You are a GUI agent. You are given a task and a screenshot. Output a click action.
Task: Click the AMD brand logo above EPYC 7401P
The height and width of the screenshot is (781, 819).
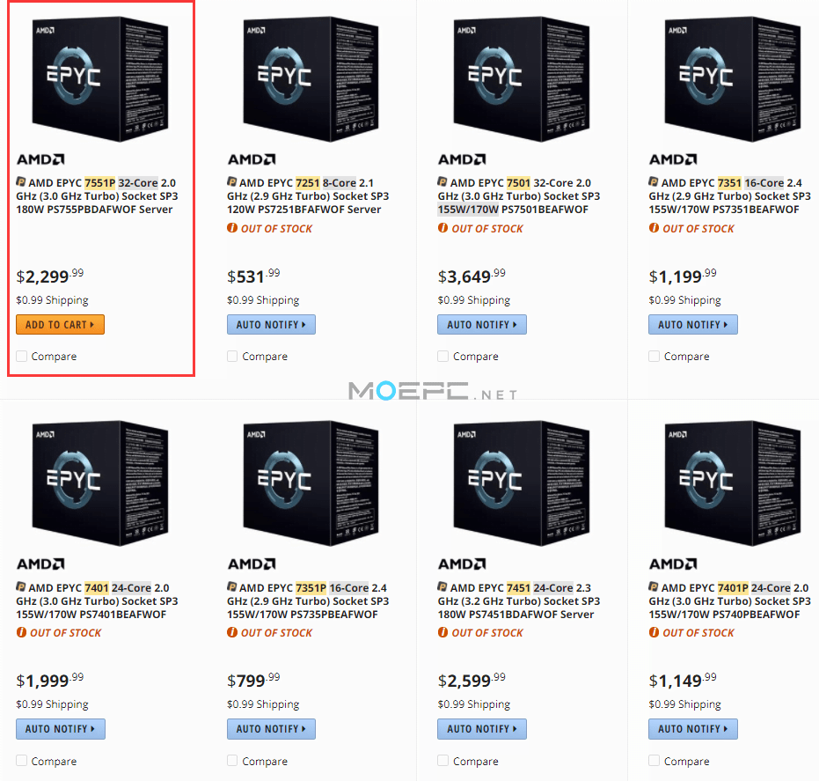673,564
